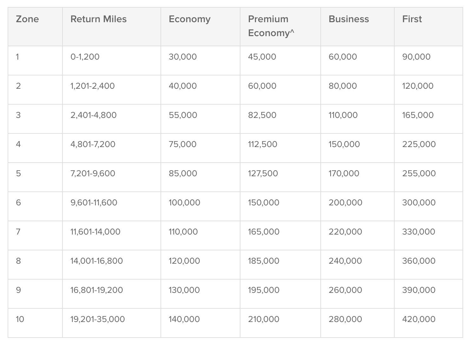Select the 170,000 business cell
This screenshot has width=472, height=348.
(344, 173)
